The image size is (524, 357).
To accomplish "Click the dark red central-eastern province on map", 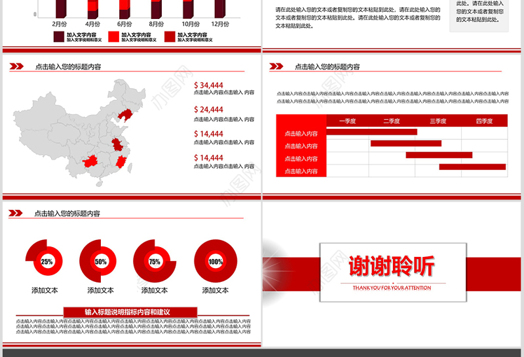I will coord(117,144).
